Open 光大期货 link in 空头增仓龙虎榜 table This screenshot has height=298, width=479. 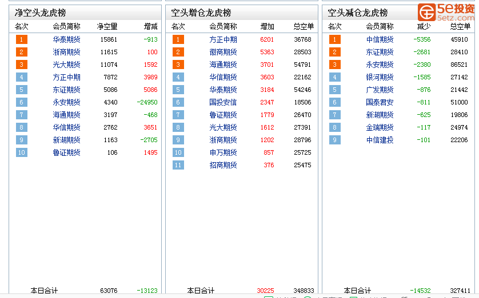pyautogui.click(x=223, y=127)
